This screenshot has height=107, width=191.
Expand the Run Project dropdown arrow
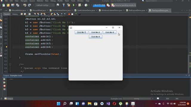(x=76, y=5)
